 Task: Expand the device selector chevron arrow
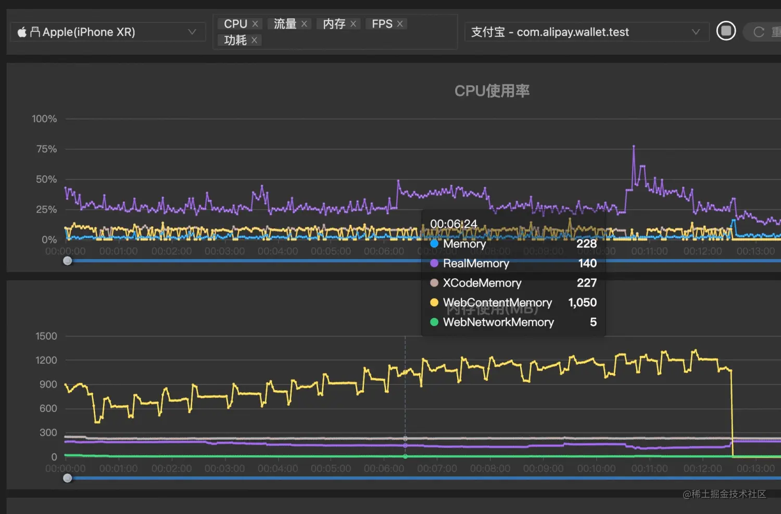click(x=192, y=32)
